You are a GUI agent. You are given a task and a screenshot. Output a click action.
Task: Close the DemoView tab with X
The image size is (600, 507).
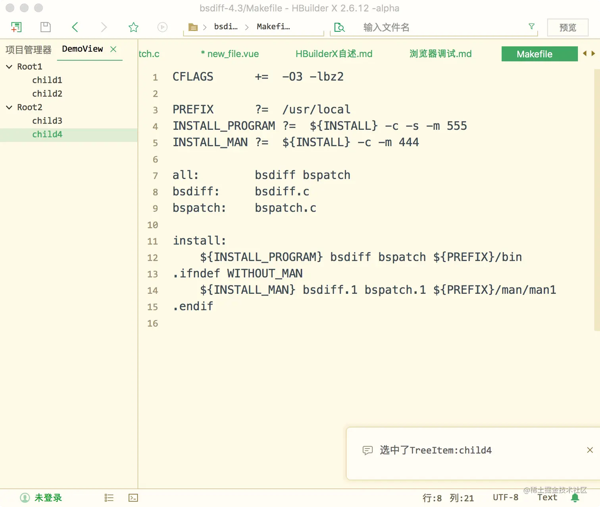point(113,49)
